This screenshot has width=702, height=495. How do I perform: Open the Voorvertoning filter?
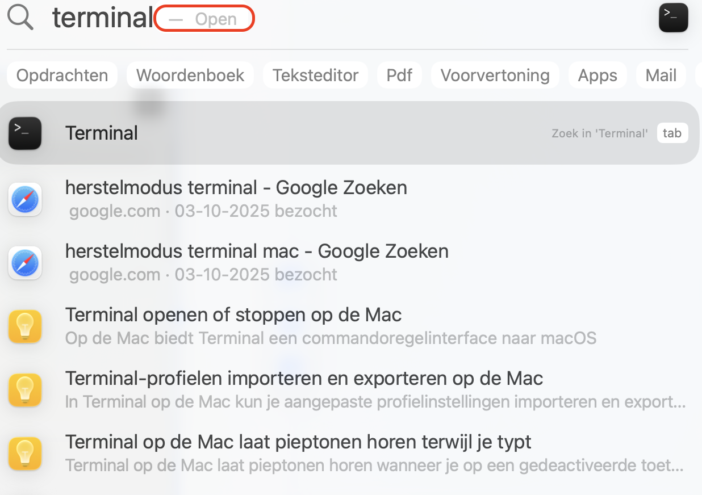495,74
